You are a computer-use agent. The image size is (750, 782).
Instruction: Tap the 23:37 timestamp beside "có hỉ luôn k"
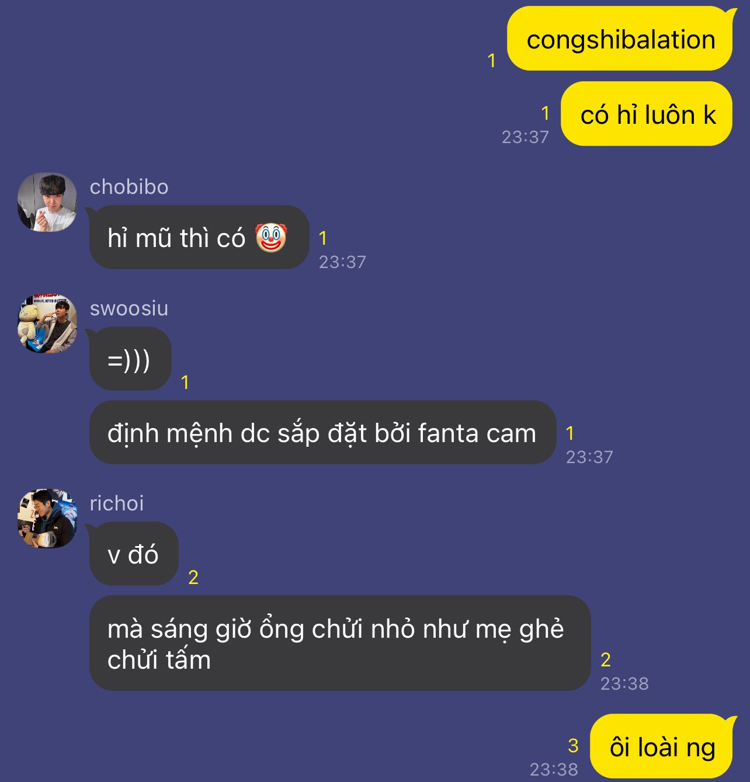tap(525, 137)
